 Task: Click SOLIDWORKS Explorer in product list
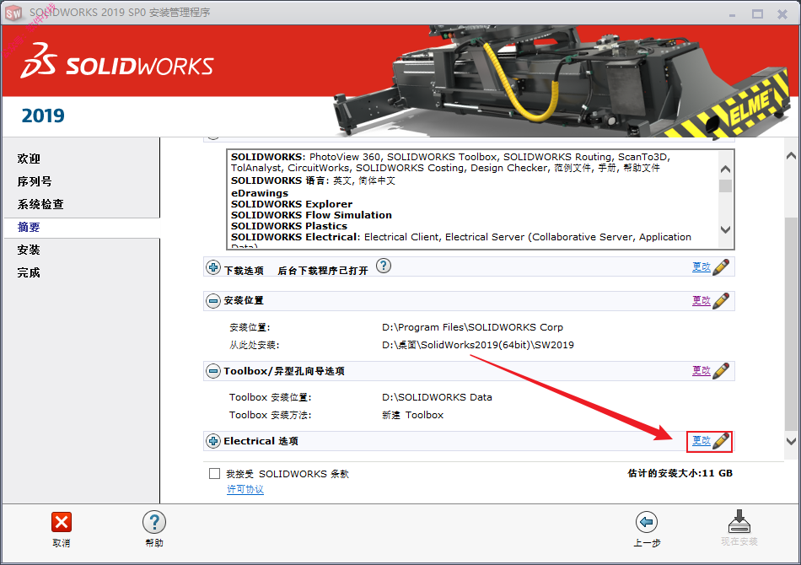click(291, 204)
